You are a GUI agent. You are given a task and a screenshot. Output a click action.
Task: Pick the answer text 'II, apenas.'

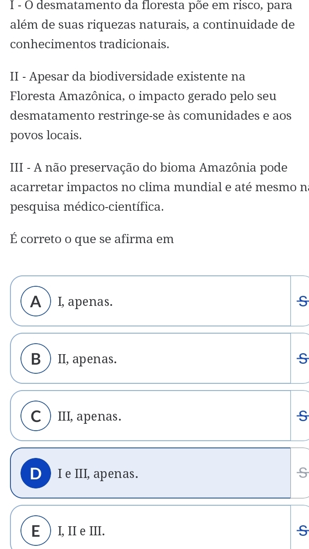(87, 359)
